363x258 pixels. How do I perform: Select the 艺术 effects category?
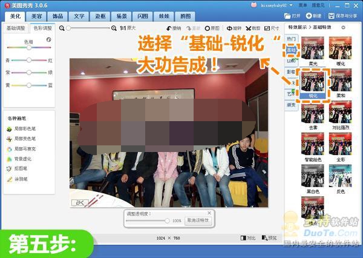(x=291, y=94)
